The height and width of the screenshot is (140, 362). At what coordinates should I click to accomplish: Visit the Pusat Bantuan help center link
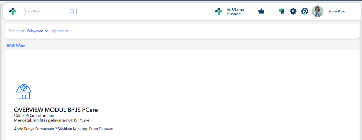click(101, 129)
